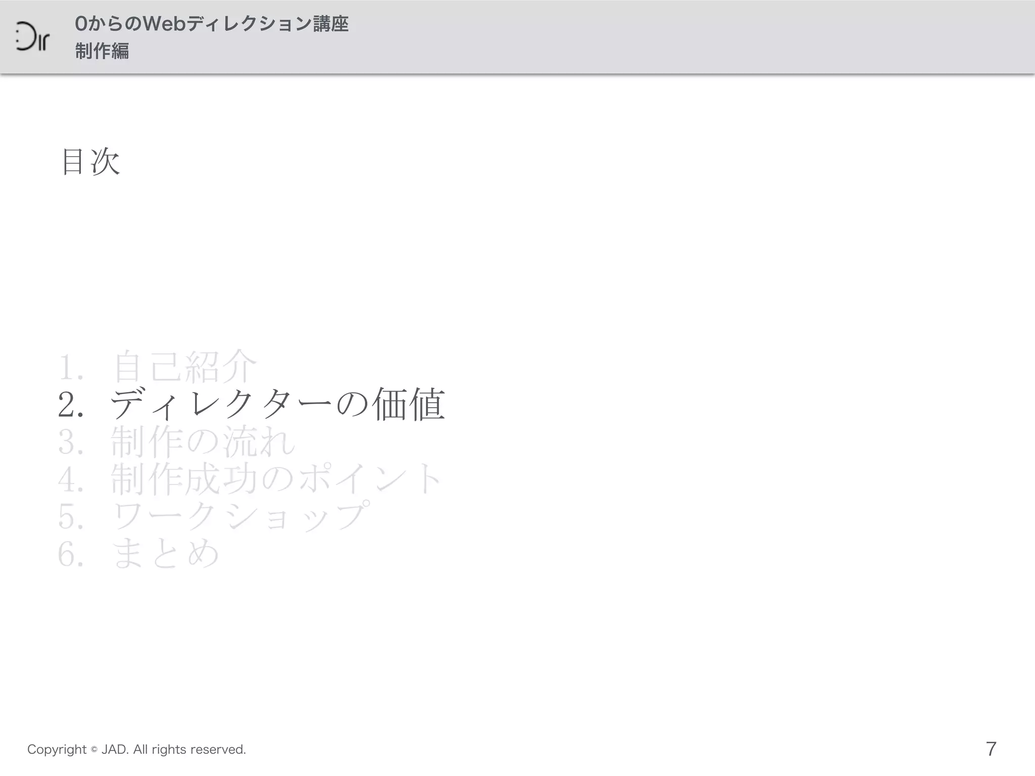Screen dimensions: 1035x776
Task: Select highlighted item '2. ディレクターの価値'
Action: pos(252,404)
